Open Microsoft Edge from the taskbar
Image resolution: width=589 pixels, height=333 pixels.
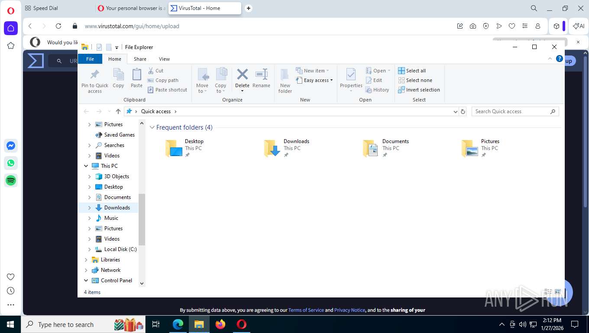point(178,324)
